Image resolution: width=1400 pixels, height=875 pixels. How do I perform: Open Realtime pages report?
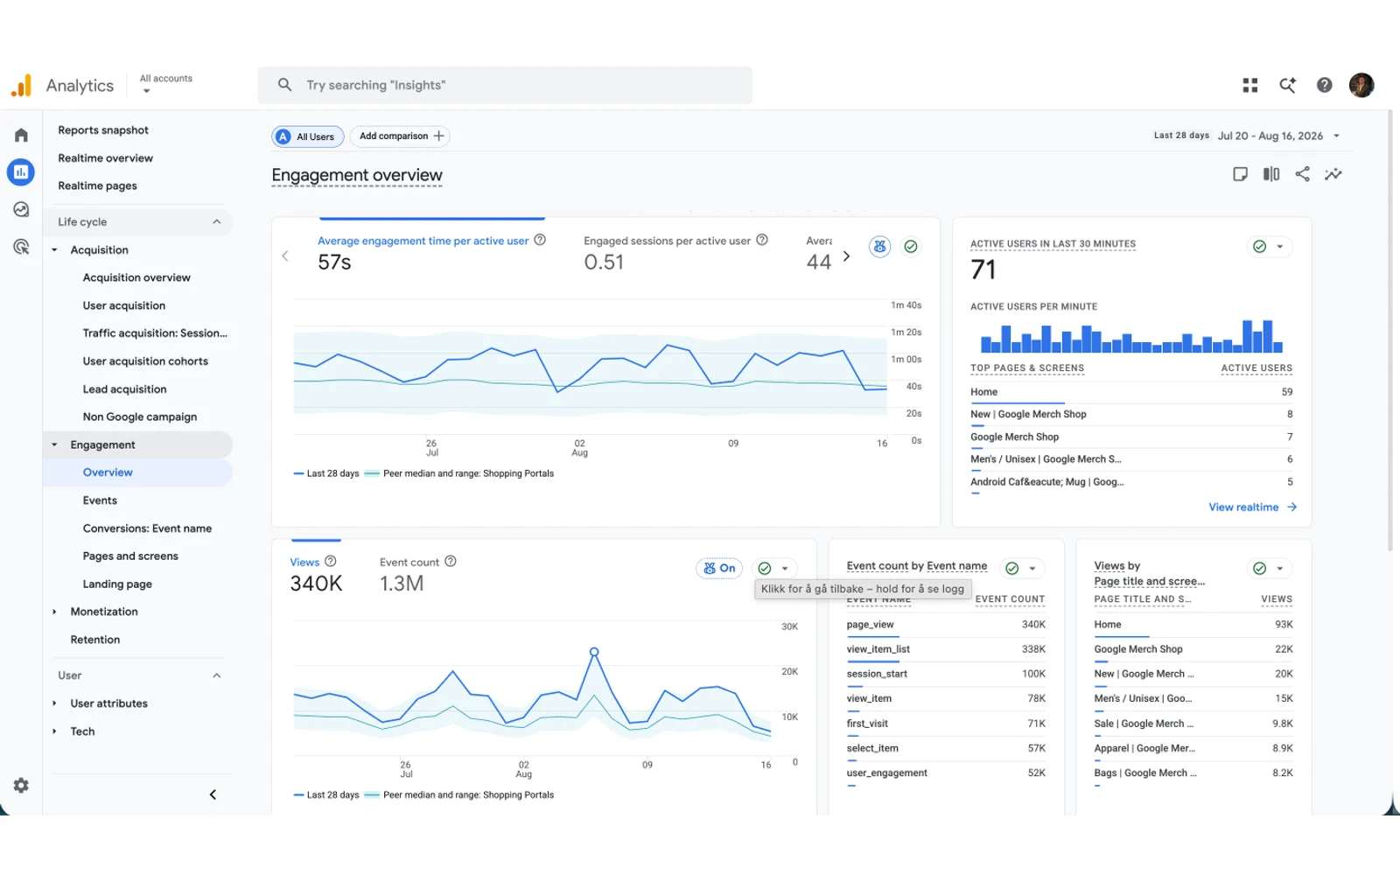click(x=97, y=185)
